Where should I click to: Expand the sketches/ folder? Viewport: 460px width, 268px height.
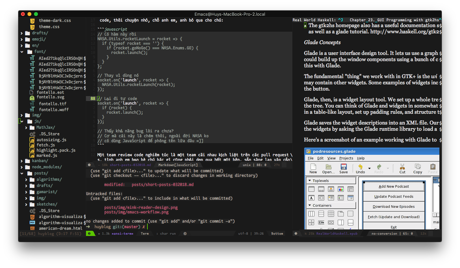coord(26,204)
